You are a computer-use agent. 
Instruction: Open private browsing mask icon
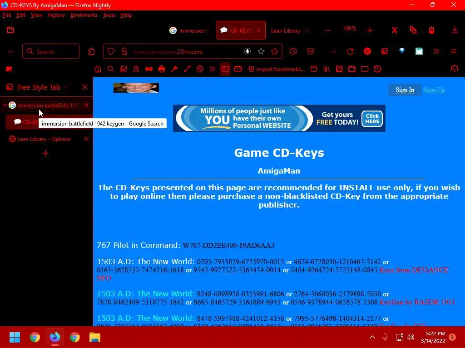point(149,69)
